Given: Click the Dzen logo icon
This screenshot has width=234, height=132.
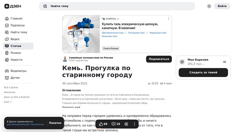Looking at the screenshot, I should pos(7,6).
